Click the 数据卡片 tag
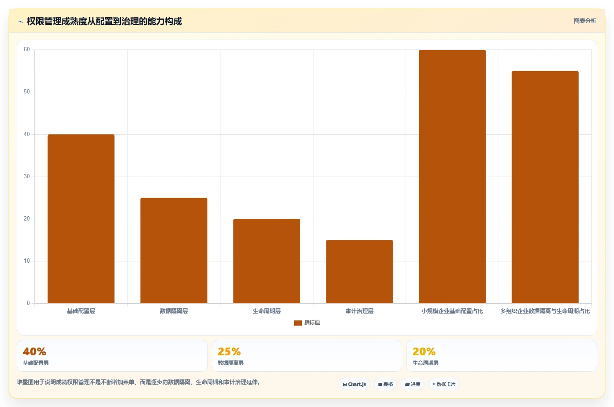The width and height of the screenshot is (614, 407). pyautogui.click(x=444, y=384)
